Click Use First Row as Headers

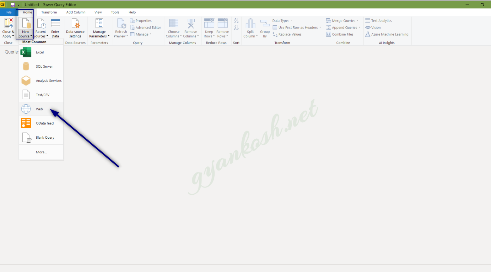297,28
